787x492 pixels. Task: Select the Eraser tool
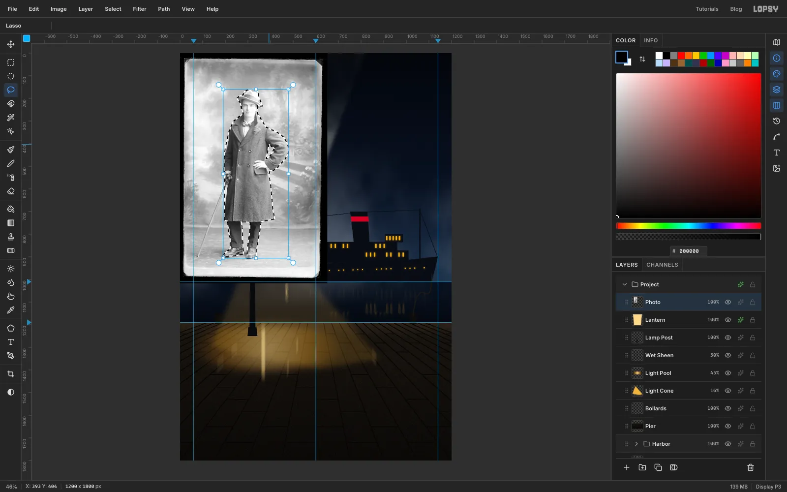[x=11, y=191]
